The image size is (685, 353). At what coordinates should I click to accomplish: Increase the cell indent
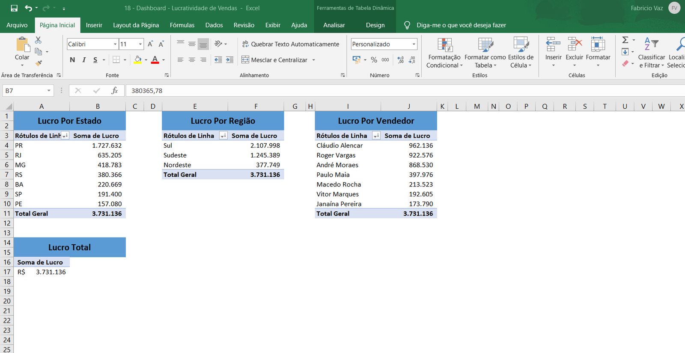(x=229, y=60)
